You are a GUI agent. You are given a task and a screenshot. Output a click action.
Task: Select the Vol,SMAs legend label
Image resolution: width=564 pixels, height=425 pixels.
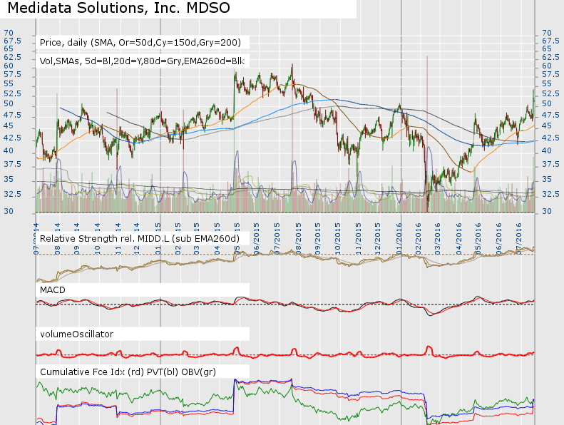coord(142,61)
